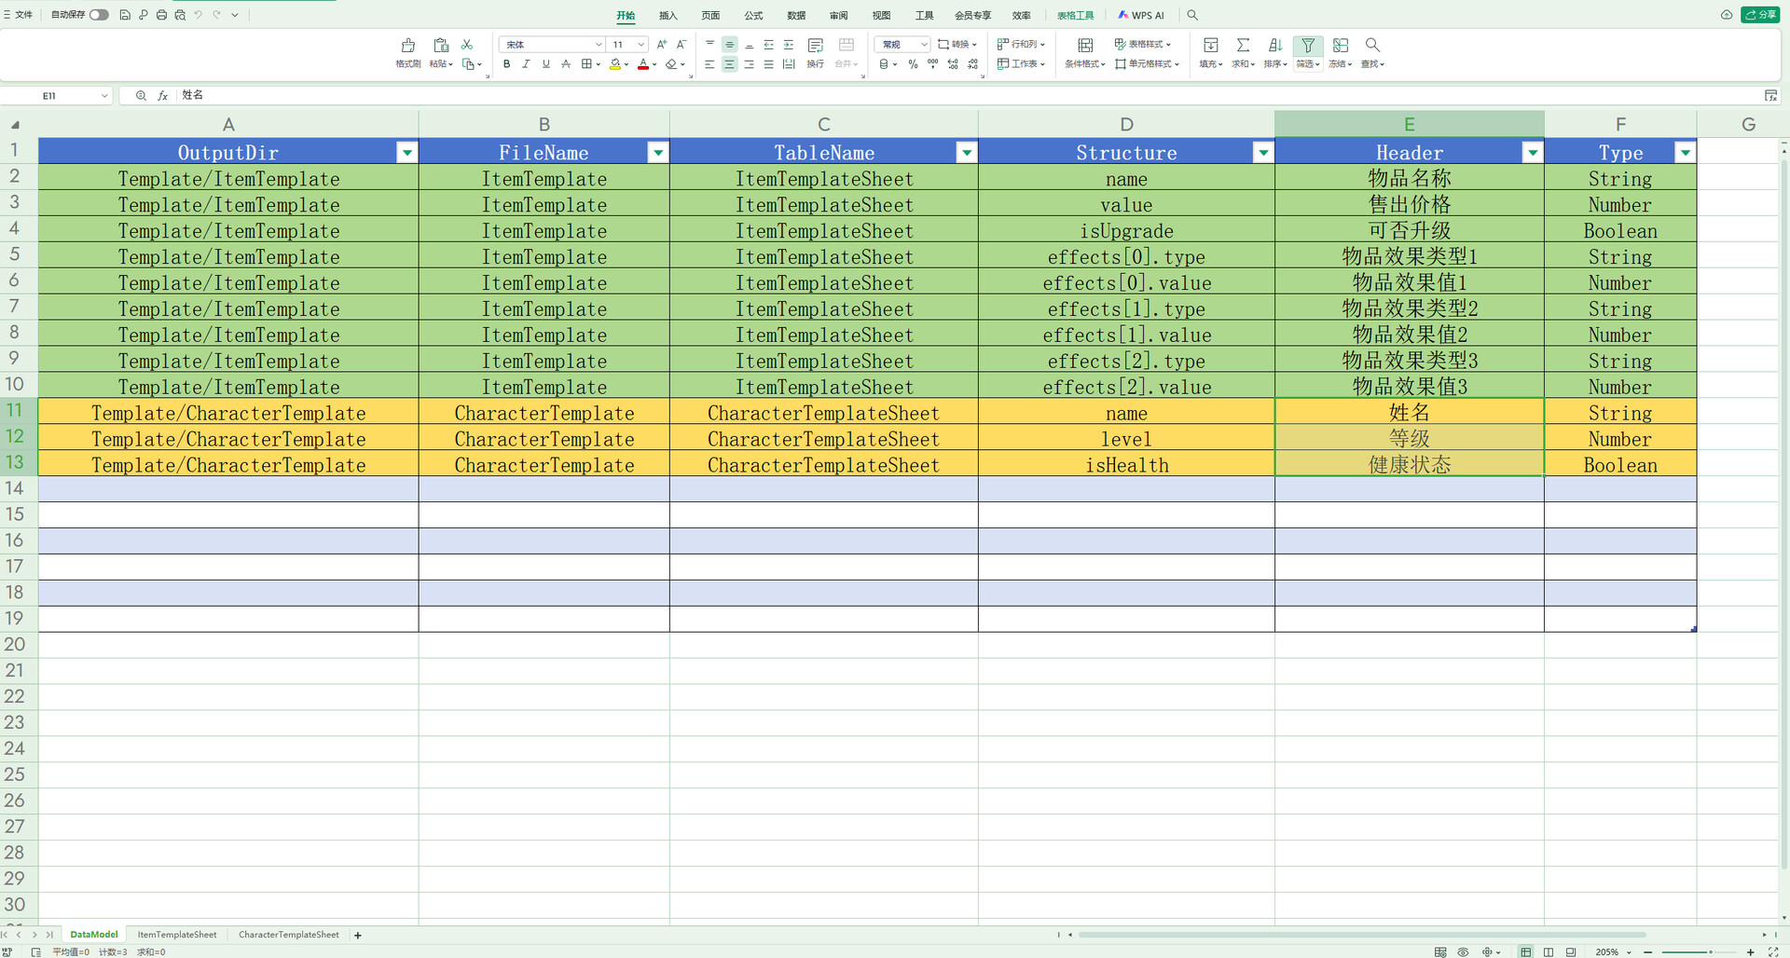The image size is (1790, 958).
Task: Switch to the 插入 ribbon tab
Action: pyautogui.click(x=668, y=15)
